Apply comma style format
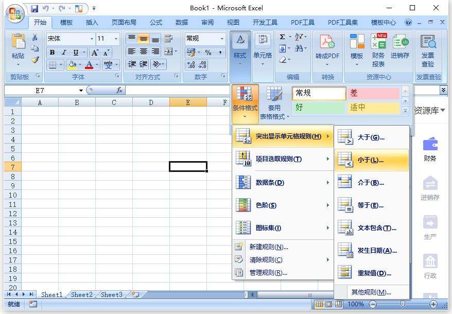The width and height of the screenshot is (452, 314). click(220, 53)
